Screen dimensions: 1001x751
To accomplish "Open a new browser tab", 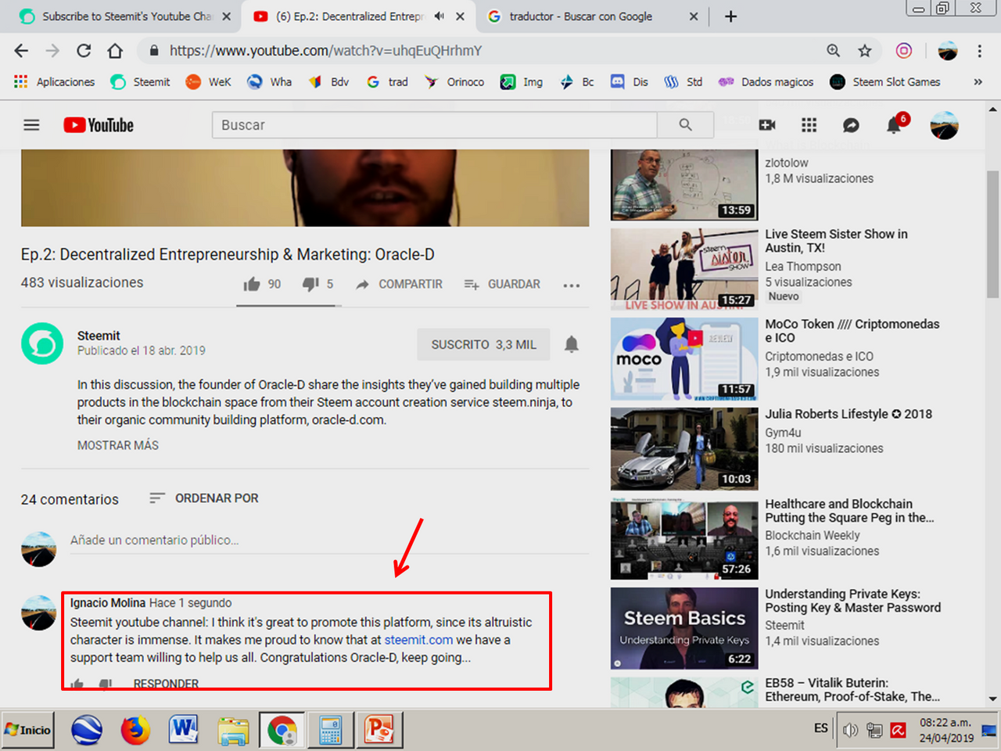I will 730,16.
